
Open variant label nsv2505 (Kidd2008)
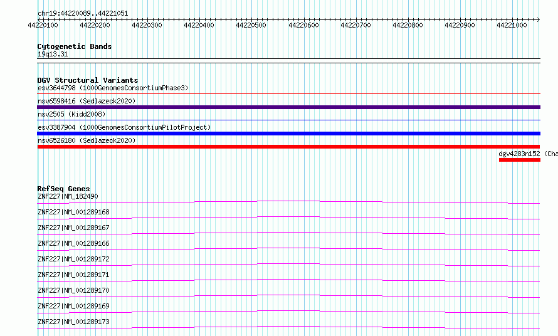pos(71,114)
